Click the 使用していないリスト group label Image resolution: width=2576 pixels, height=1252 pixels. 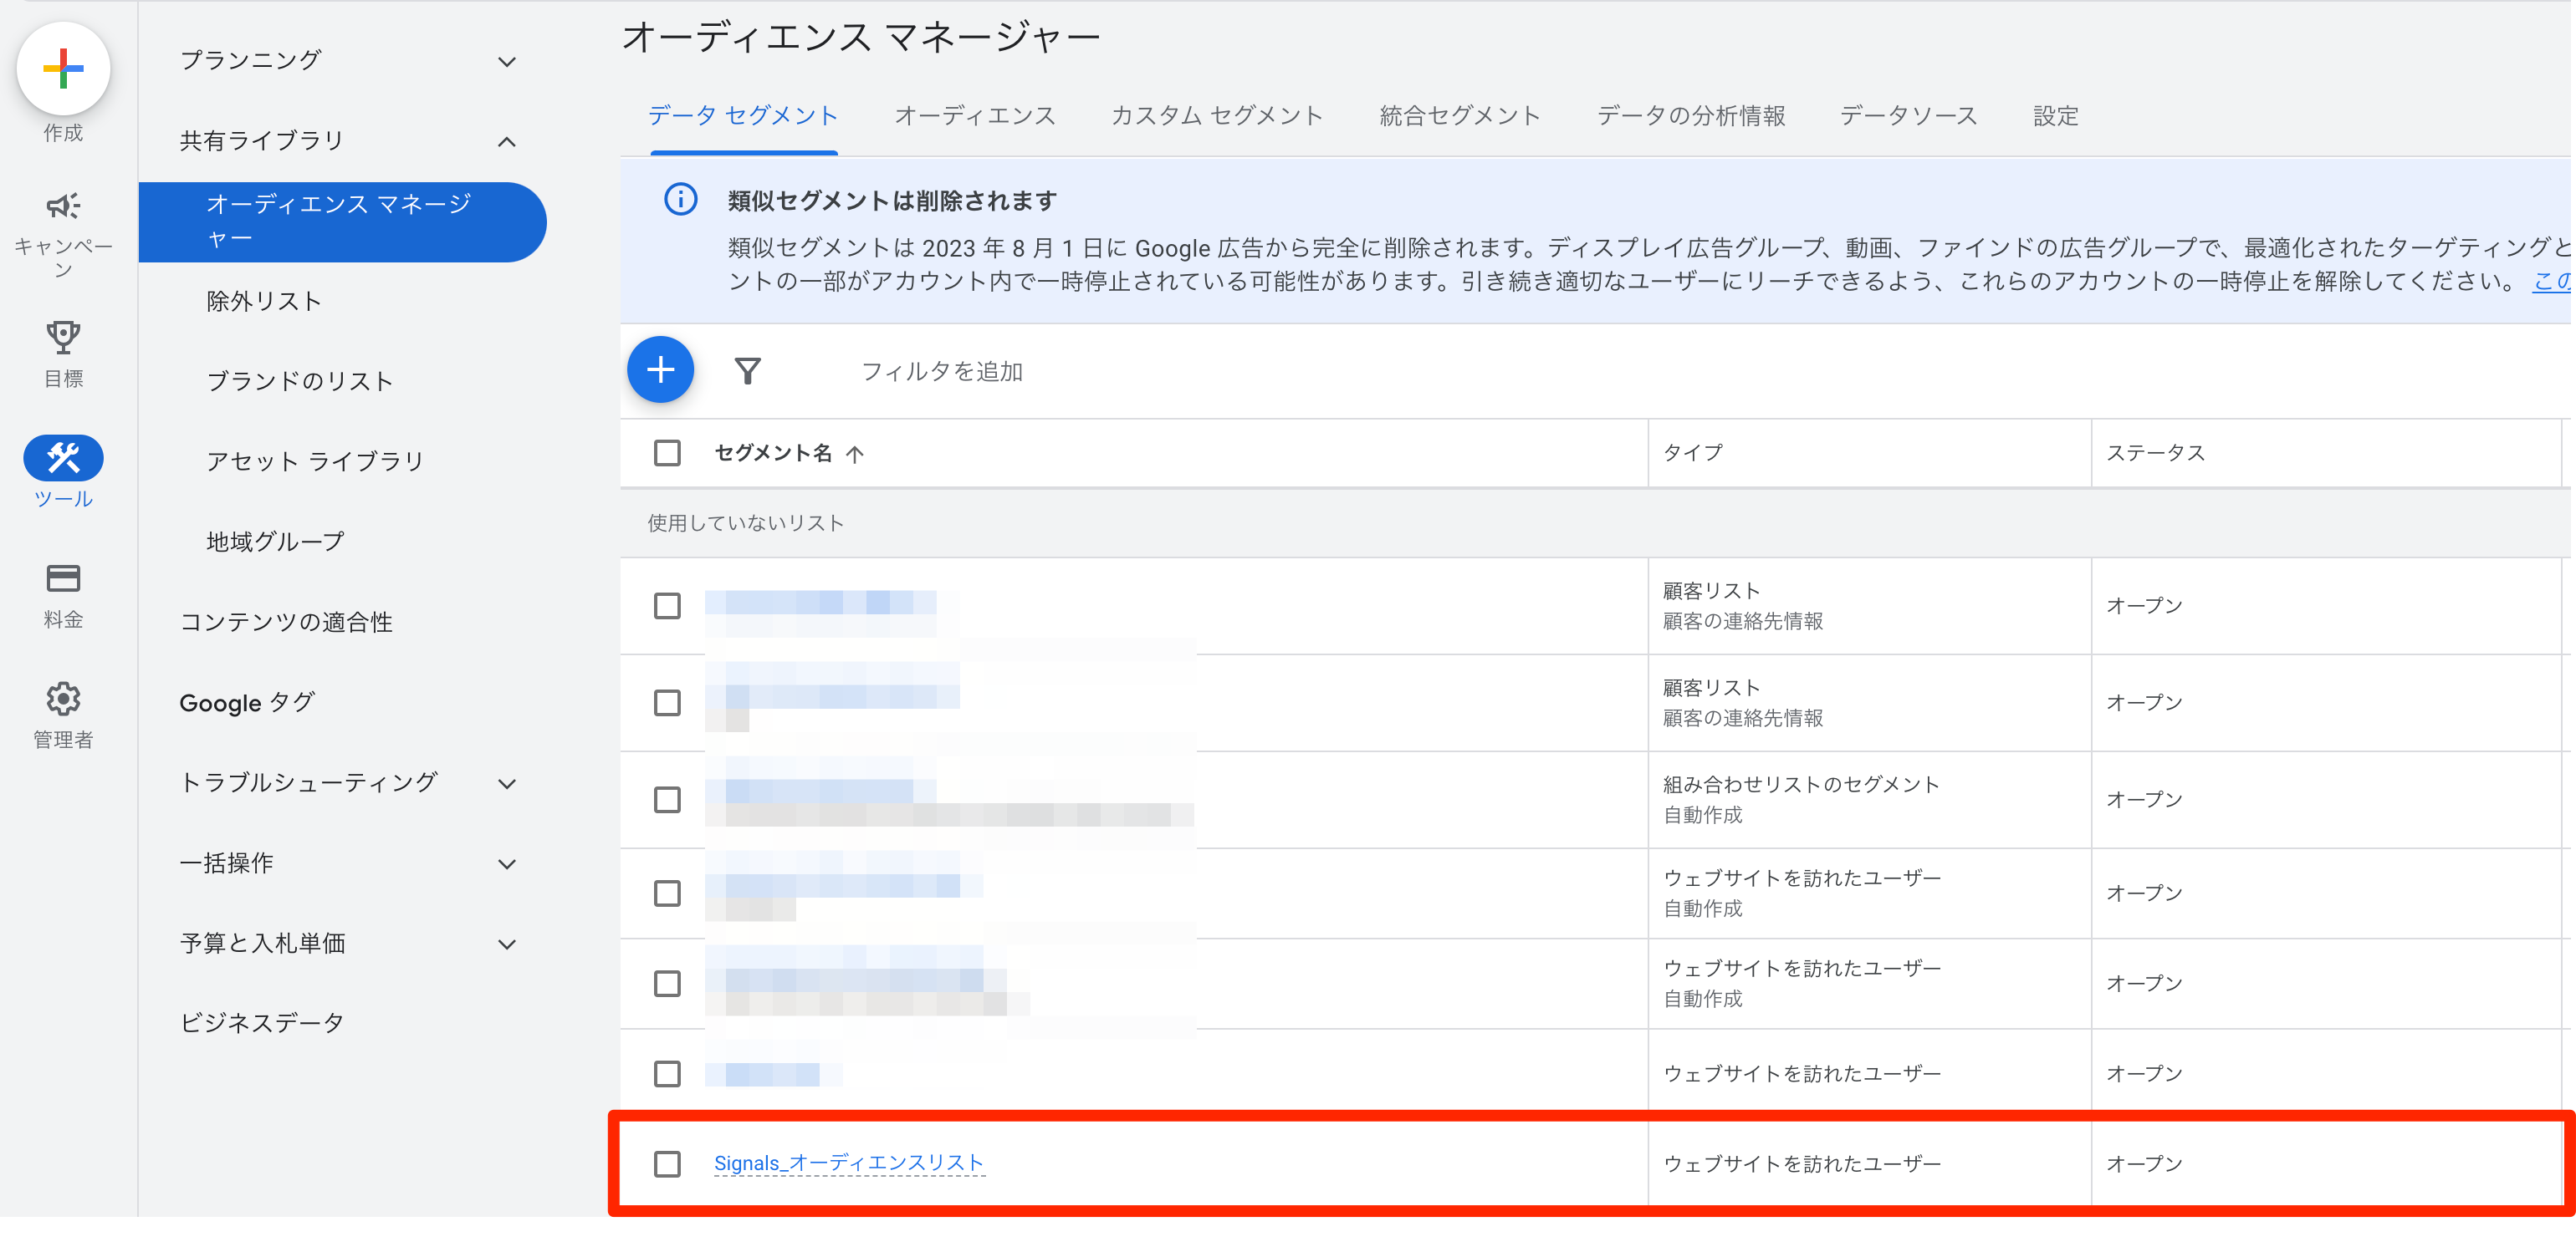pyautogui.click(x=745, y=522)
